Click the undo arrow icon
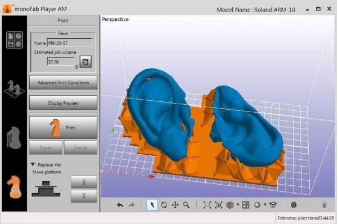 click(120, 205)
